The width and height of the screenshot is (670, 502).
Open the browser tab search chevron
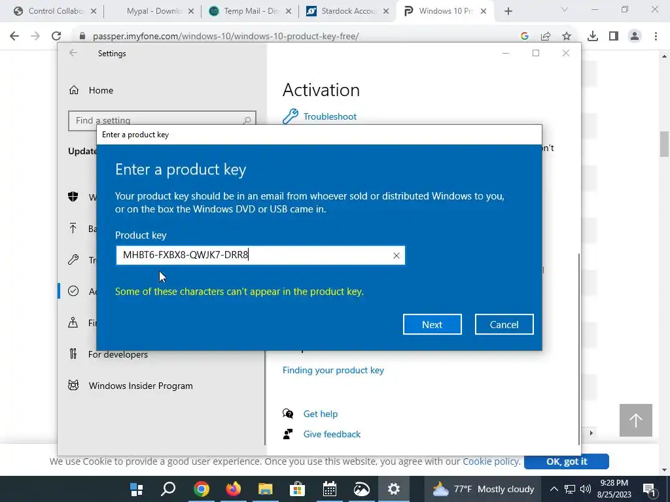(x=564, y=9)
